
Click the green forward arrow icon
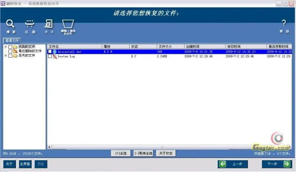tap(287, 164)
